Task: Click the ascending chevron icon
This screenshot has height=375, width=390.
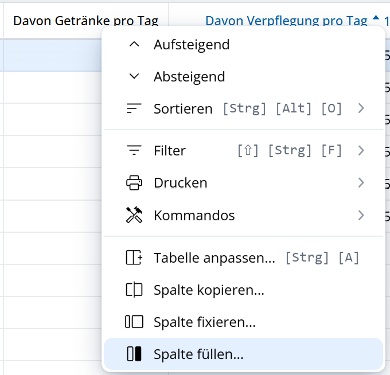Action: click(134, 44)
